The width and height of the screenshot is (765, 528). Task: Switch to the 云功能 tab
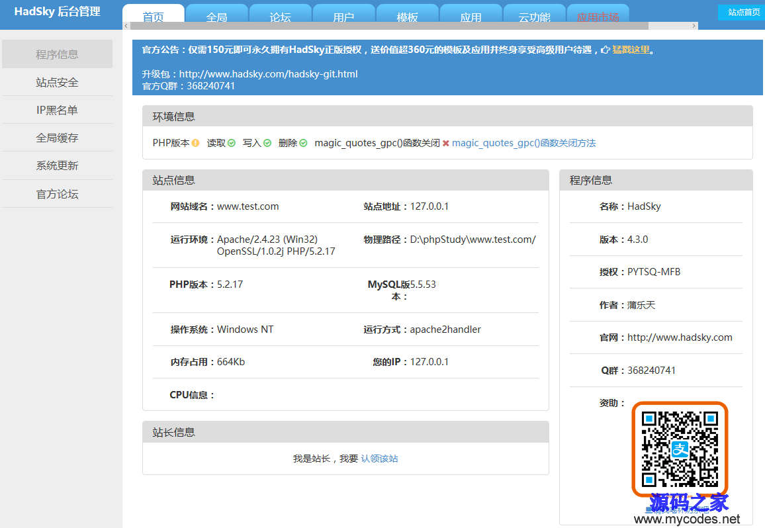click(534, 15)
